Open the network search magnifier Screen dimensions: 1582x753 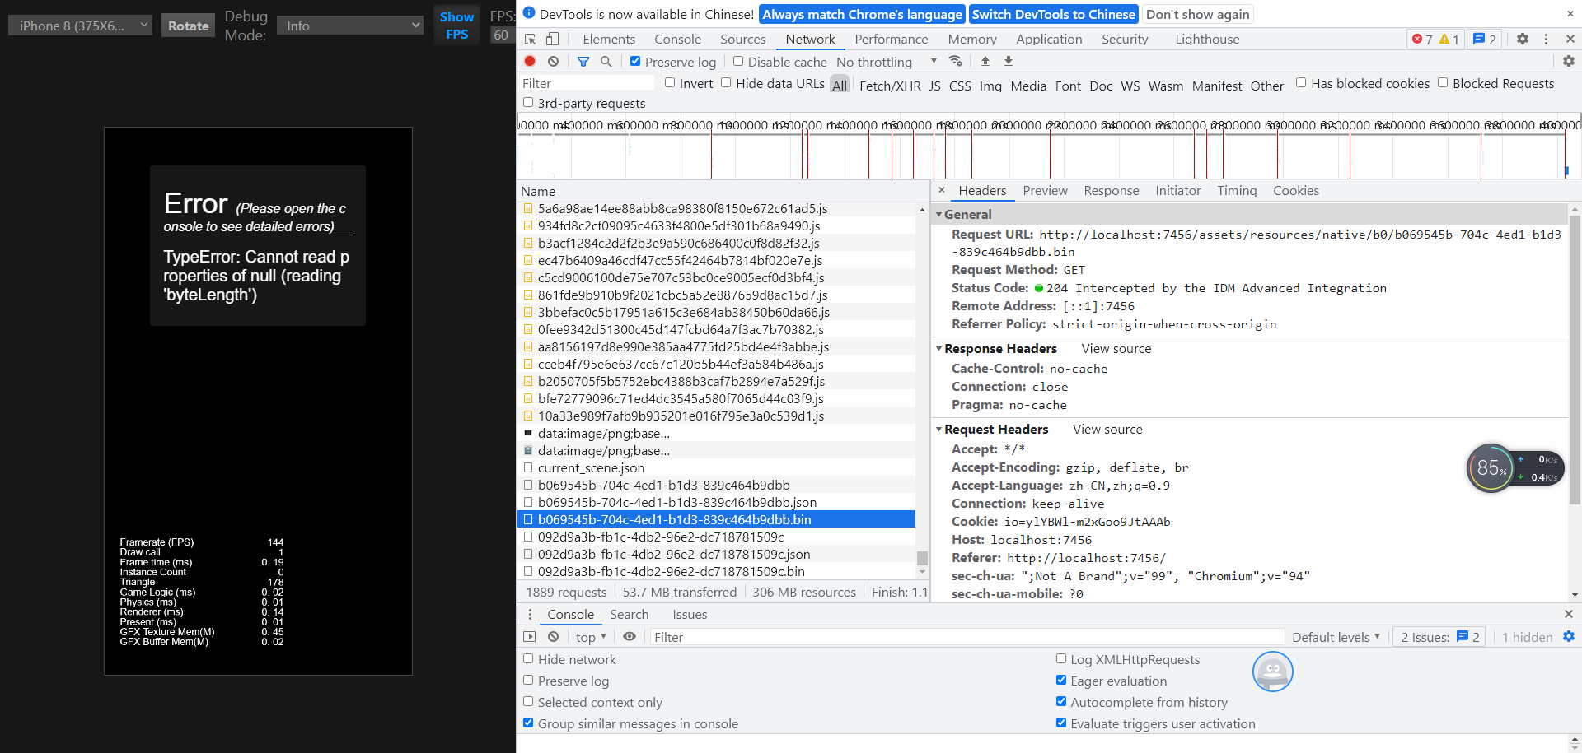(x=606, y=61)
